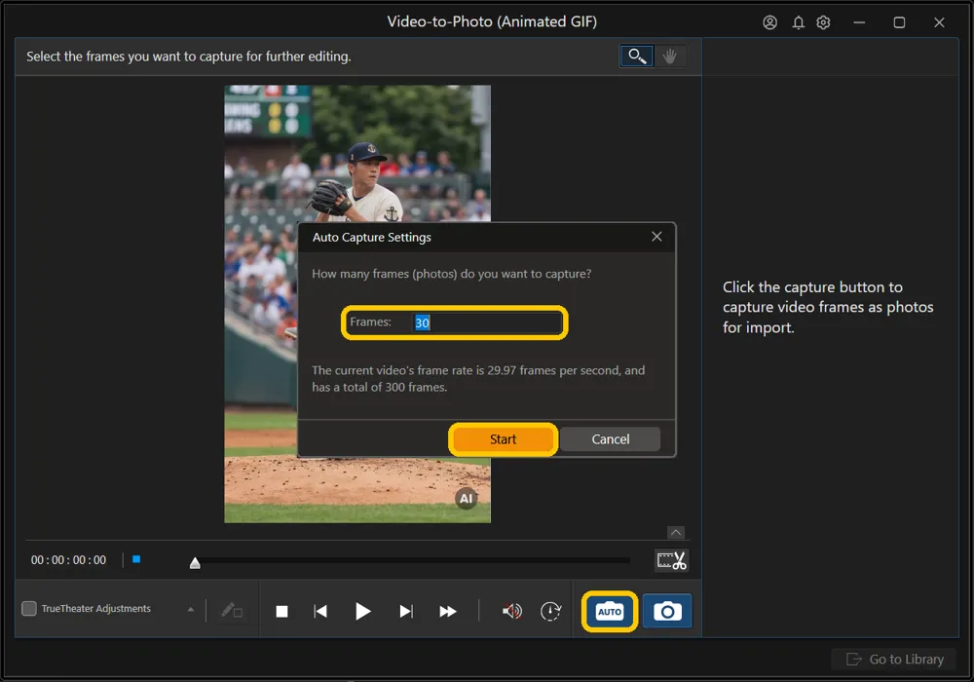Image resolution: width=974 pixels, height=682 pixels.
Task: Expand the TrueTheater Adjustments arrow
Action: click(x=191, y=609)
